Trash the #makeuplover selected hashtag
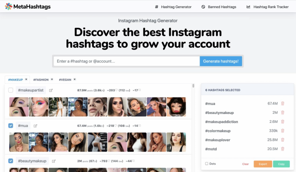This screenshot has height=172, width=296. [283, 140]
